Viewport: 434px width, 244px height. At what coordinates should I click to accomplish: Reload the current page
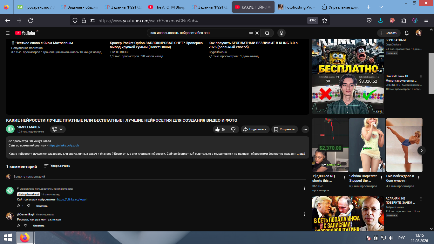tap(31, 20)
